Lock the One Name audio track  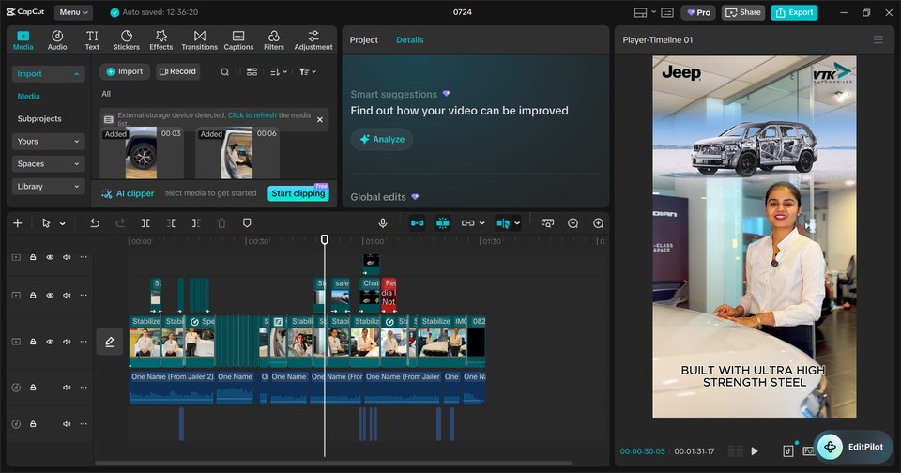click(33, 388)
